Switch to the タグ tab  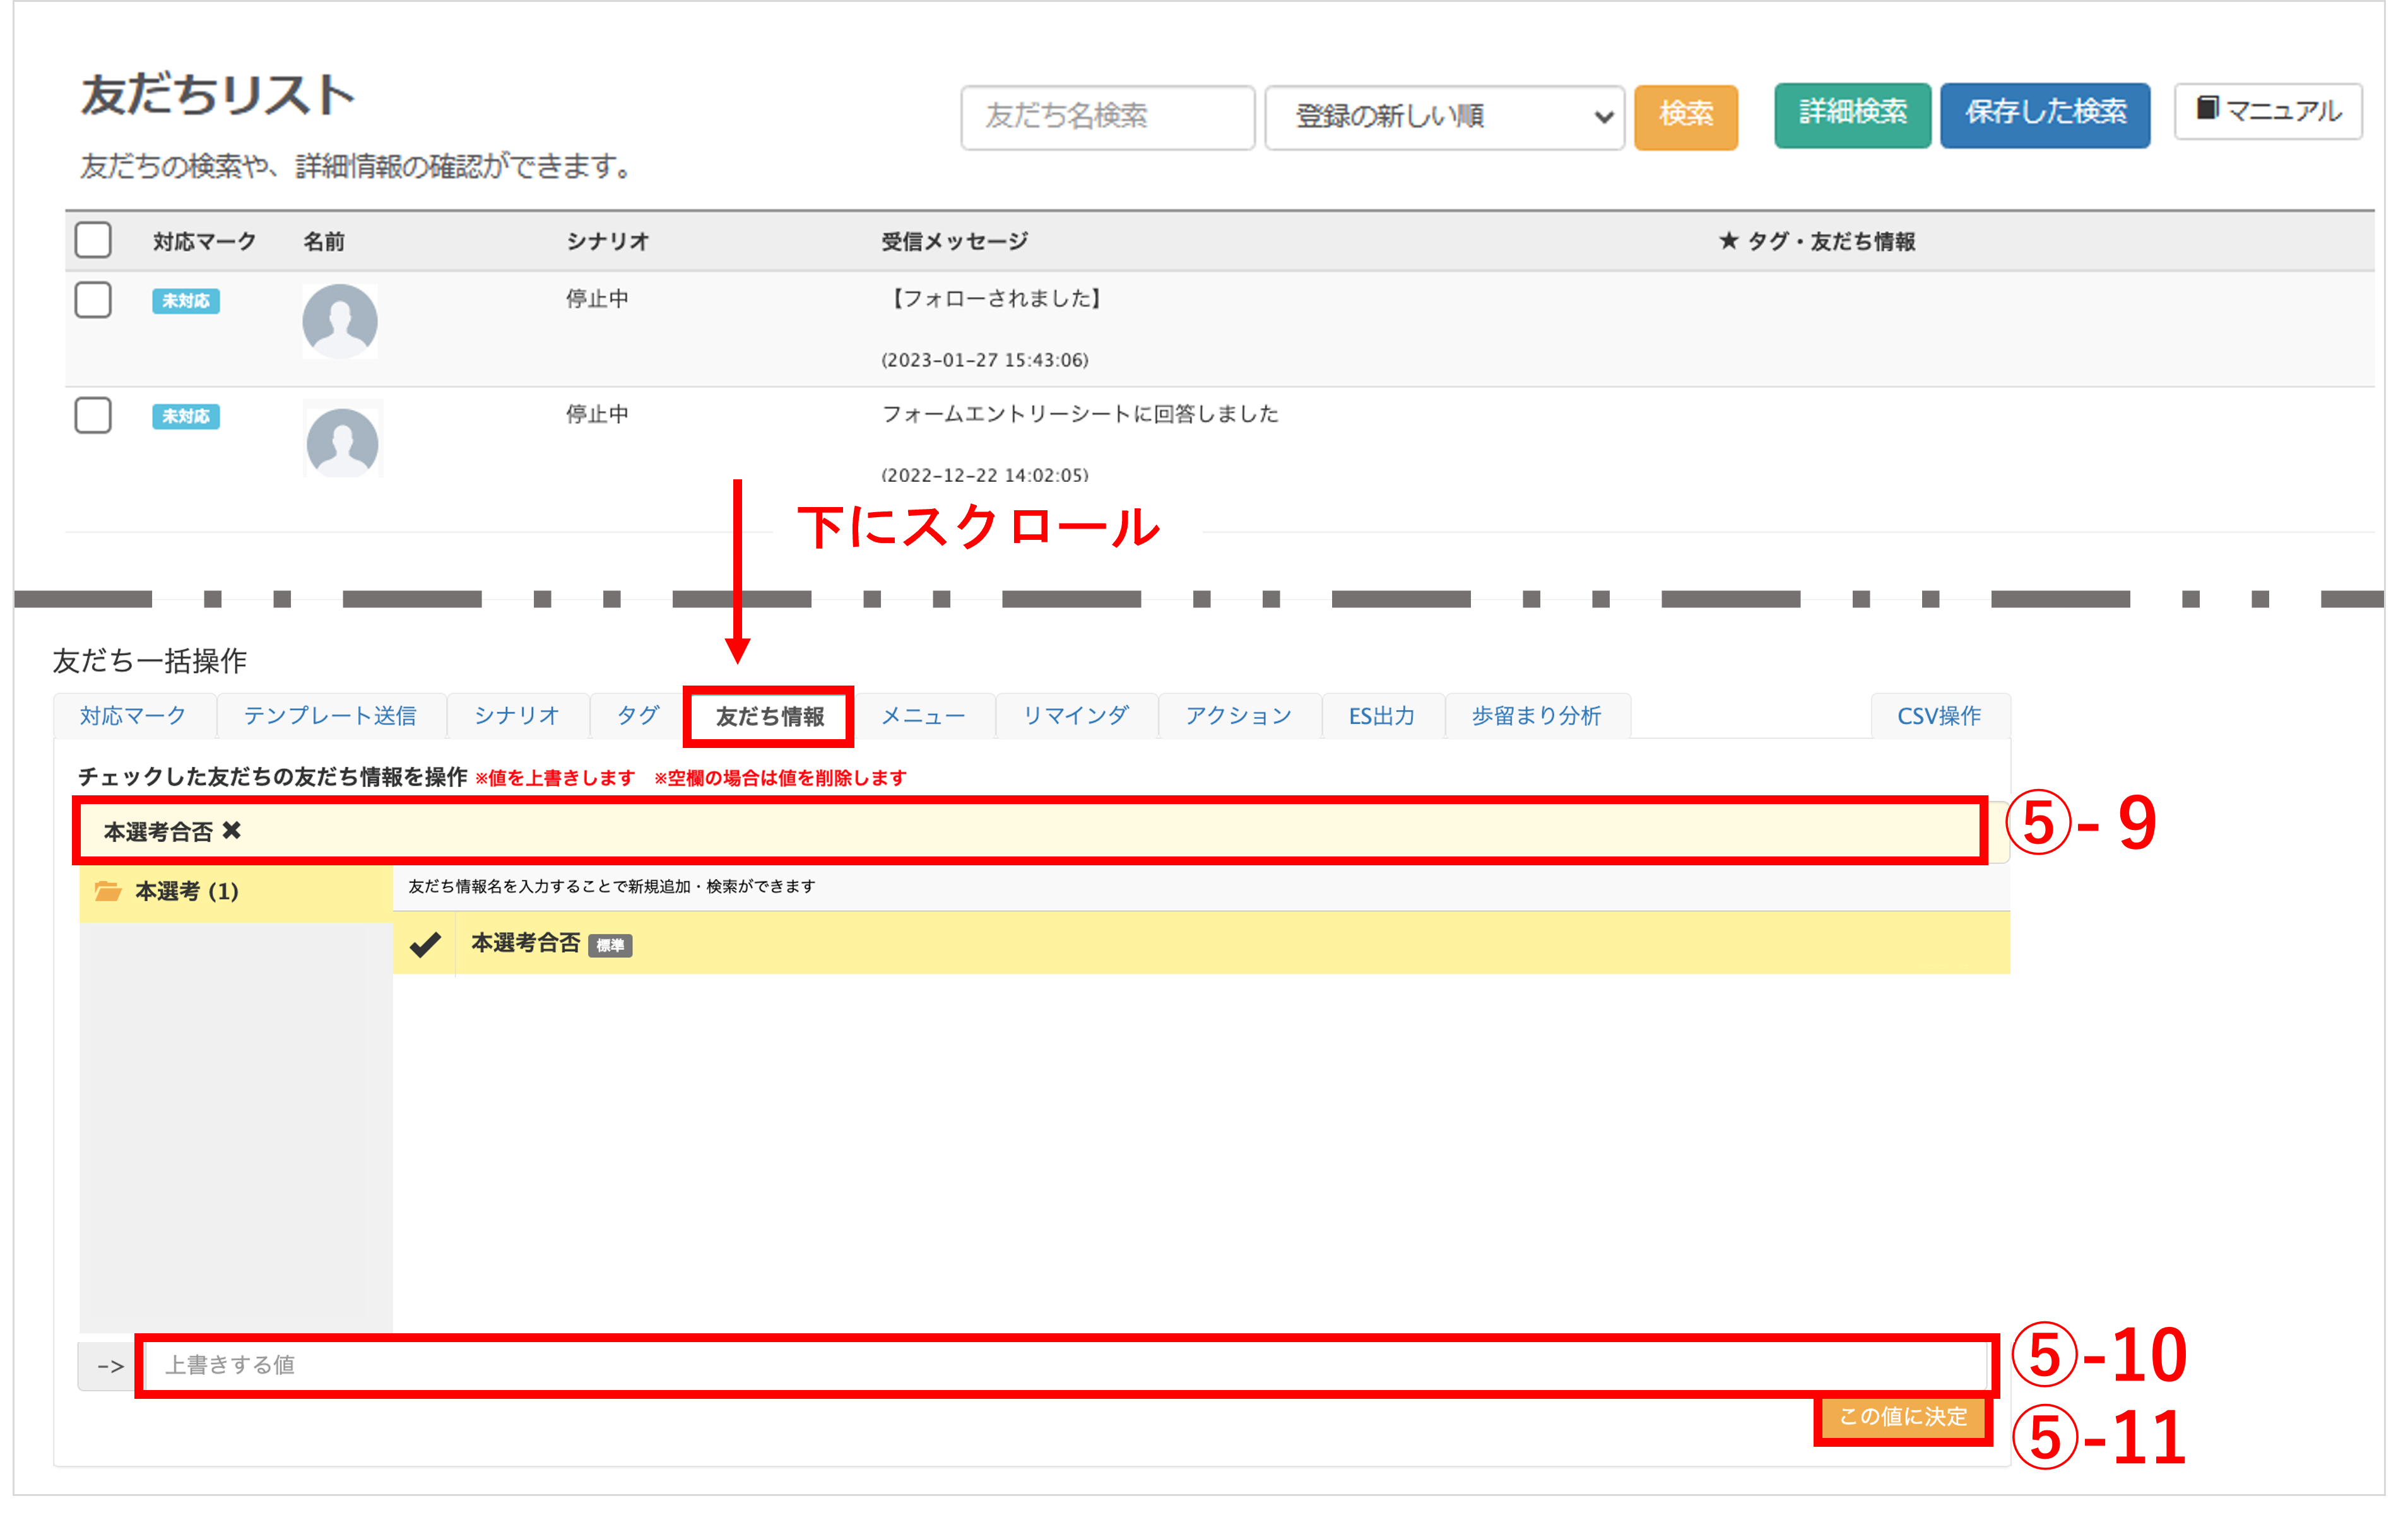pyautogui.click(x=637, y=716)
